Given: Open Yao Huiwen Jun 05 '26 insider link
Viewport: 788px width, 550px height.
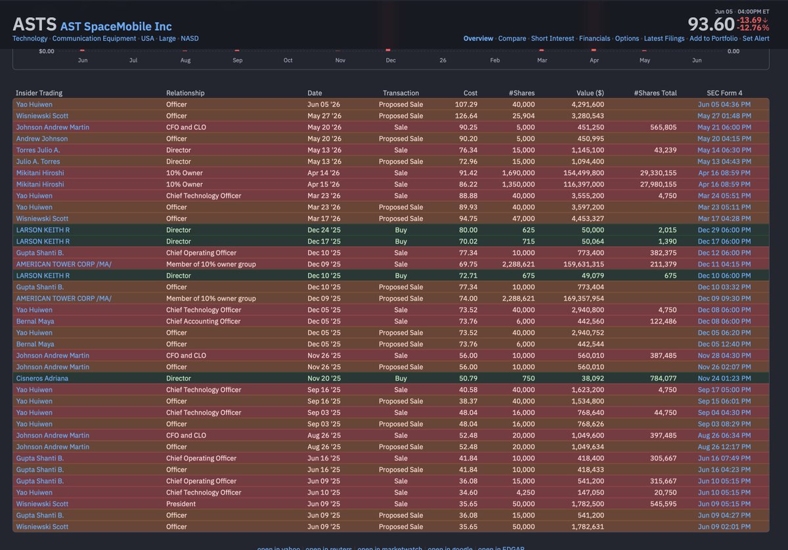Looking at the screenshot, I should tap(34, 104).
